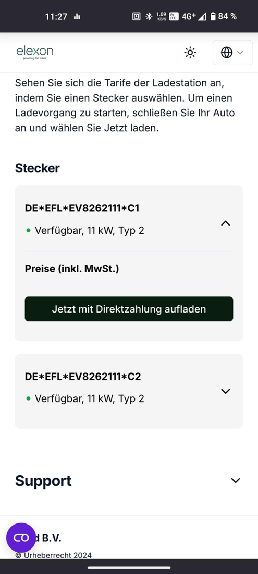Select the DE*EFL*EV8262111*C2 connector title
Screen dimensions: 258x574
[83, 376]
